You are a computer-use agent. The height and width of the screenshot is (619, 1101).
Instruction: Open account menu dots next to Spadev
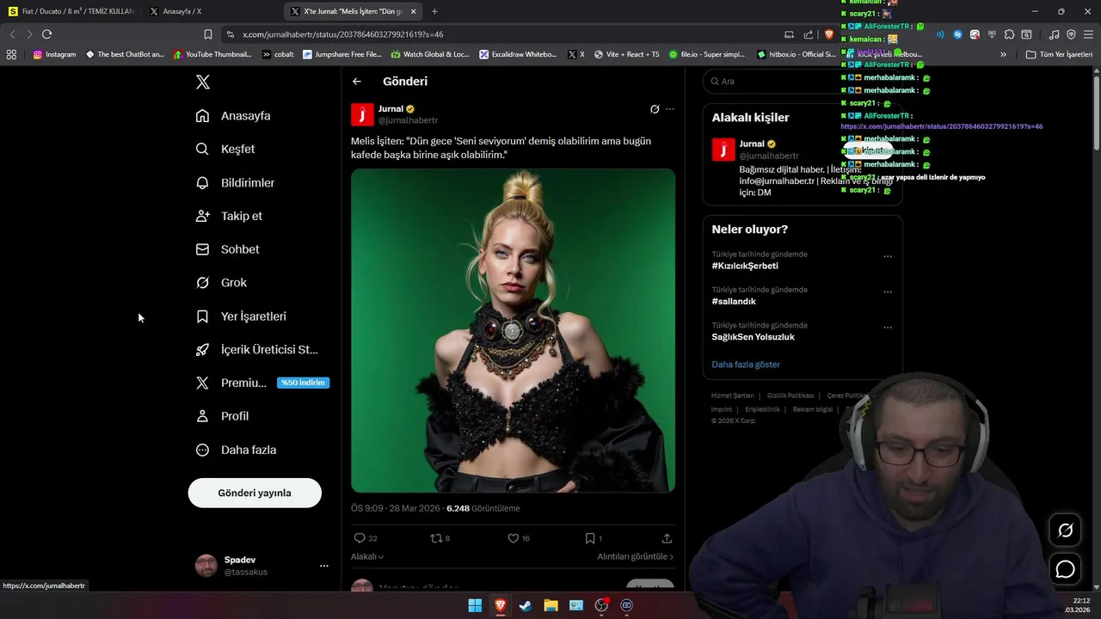324,566
